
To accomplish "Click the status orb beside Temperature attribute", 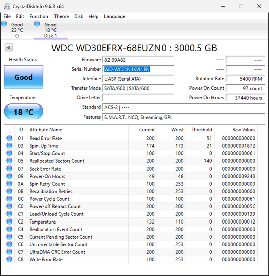I will pyautogui.click(x=9, y=222).
